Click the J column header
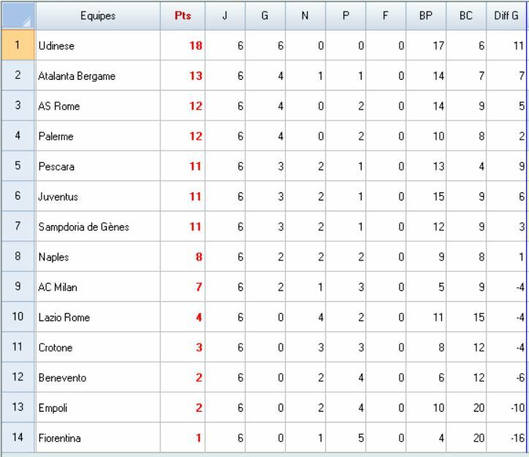Viewport: 529px width, 457px height. pos(225,15)
